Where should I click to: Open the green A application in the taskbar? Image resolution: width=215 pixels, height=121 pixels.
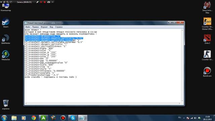pos(43,118)
